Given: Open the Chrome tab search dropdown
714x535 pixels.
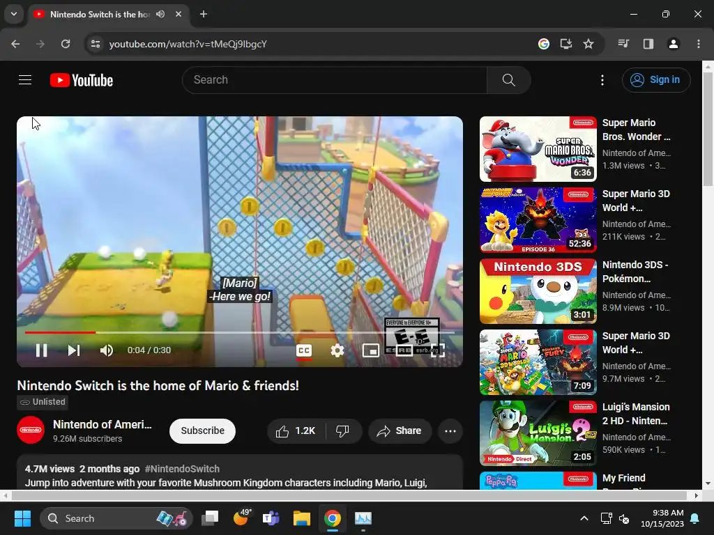Looking at the screenshot, I should click(x=14, y=14).
